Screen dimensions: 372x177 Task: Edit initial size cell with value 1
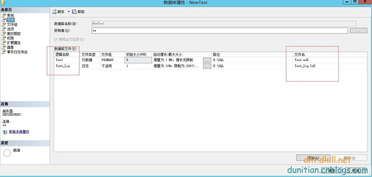tap(138, 66)
